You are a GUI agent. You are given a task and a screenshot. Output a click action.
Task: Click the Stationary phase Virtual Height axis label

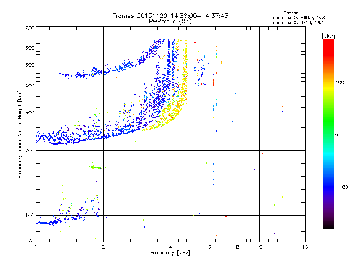pos(20,134)
